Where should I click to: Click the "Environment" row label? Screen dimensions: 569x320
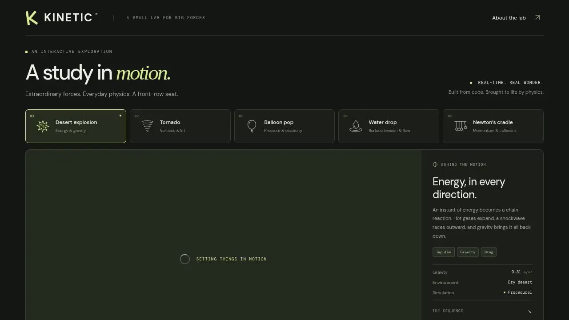click(445, 283)
